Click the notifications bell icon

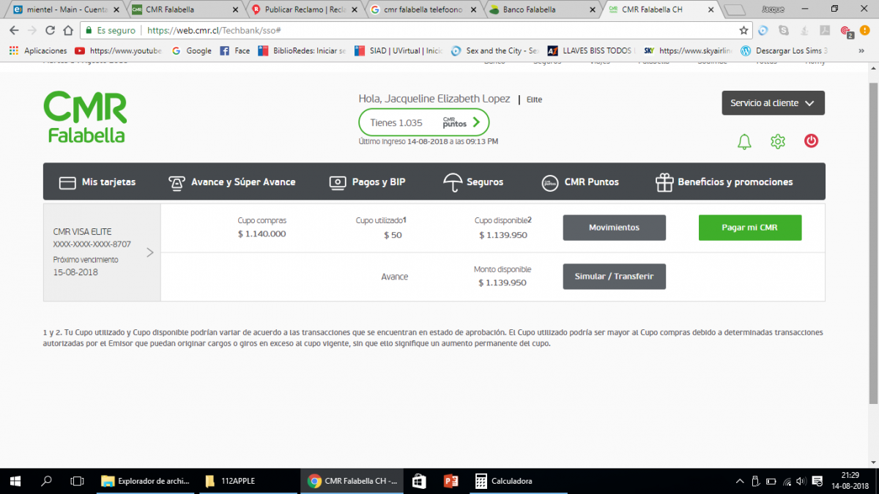[744, 142]
